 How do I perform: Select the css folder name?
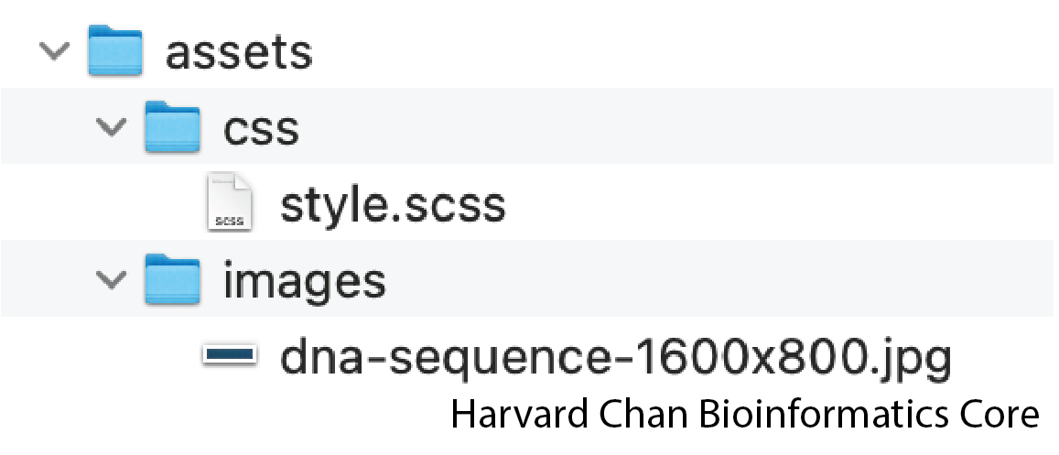click(262, 129)
